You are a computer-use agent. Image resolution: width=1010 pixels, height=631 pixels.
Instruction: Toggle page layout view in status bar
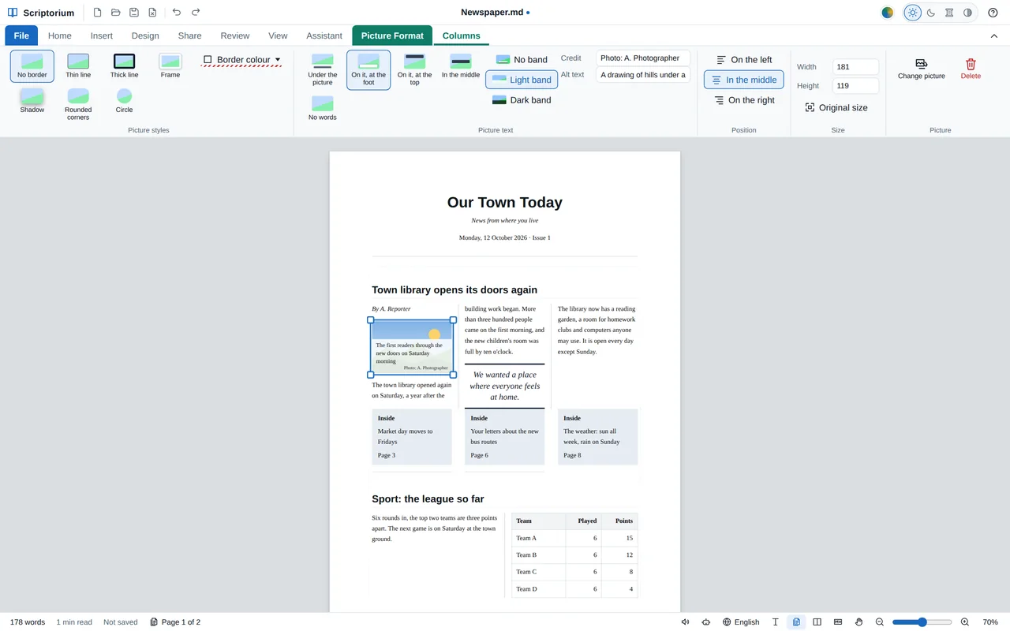(796, 622)
